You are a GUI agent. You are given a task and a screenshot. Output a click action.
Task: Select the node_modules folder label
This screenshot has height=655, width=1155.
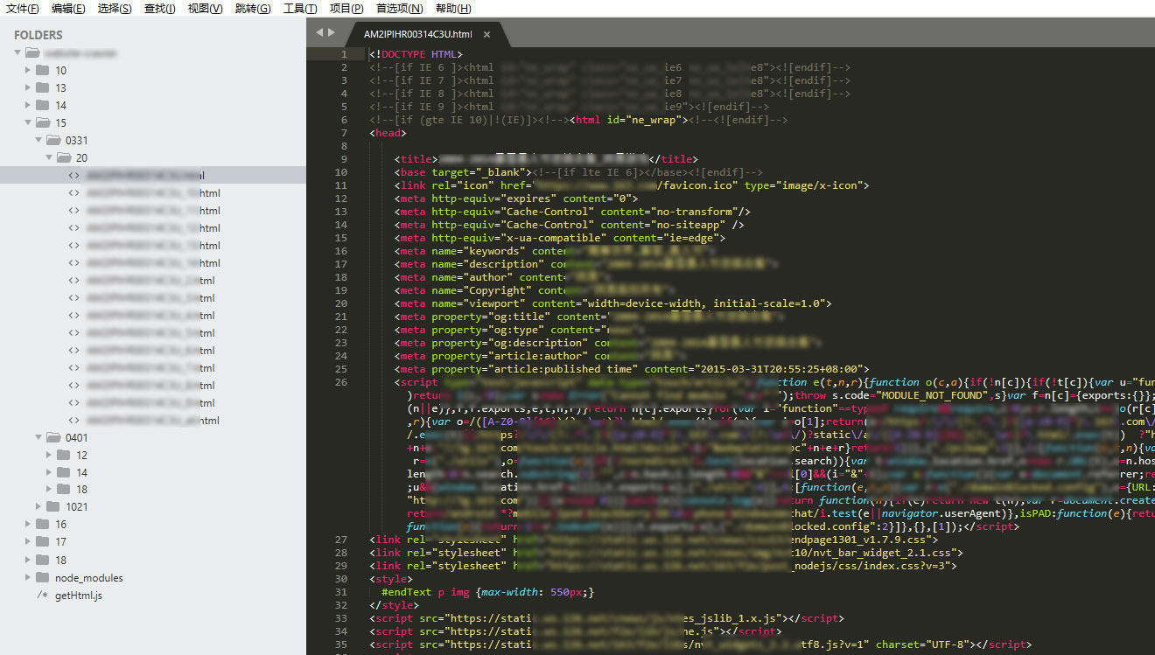pyautogui.click(x=89, y=578)
